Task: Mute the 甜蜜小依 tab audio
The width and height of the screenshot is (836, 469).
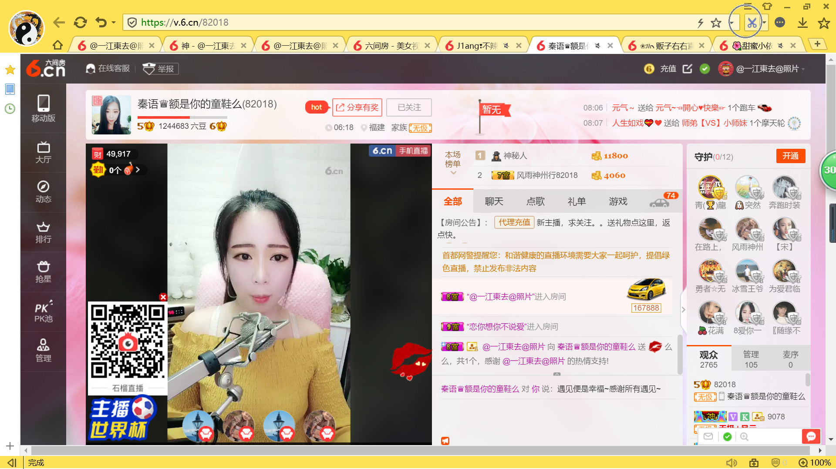Action: coord(780,45)
